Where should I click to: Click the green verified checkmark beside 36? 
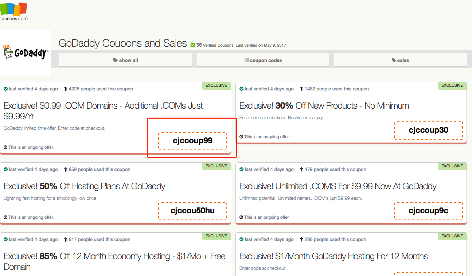[x=193, y=45]
